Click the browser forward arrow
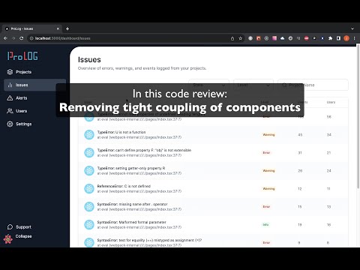The height and width of the screenshot is (270, 360). (13, 38)
